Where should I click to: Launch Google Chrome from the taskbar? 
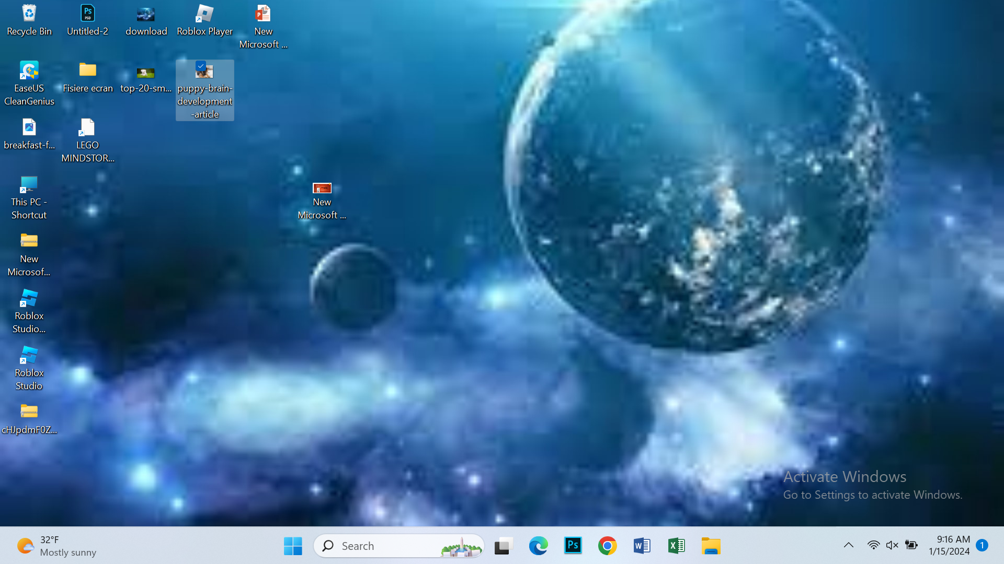click(608, 546)
